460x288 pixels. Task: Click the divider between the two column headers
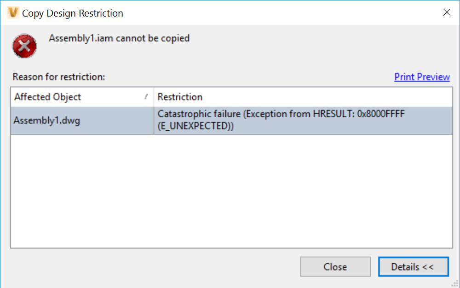pos(154,97)
